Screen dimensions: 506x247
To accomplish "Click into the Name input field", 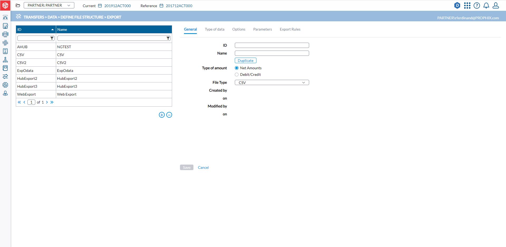I will 272,53.
